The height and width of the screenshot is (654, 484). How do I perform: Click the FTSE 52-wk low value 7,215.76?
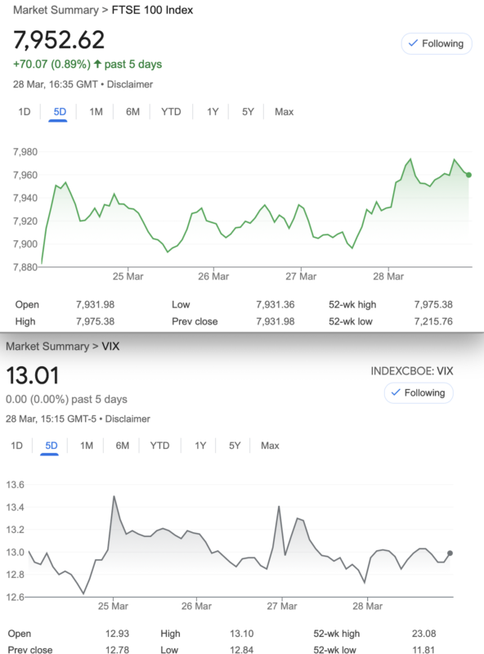coord(433,321)
